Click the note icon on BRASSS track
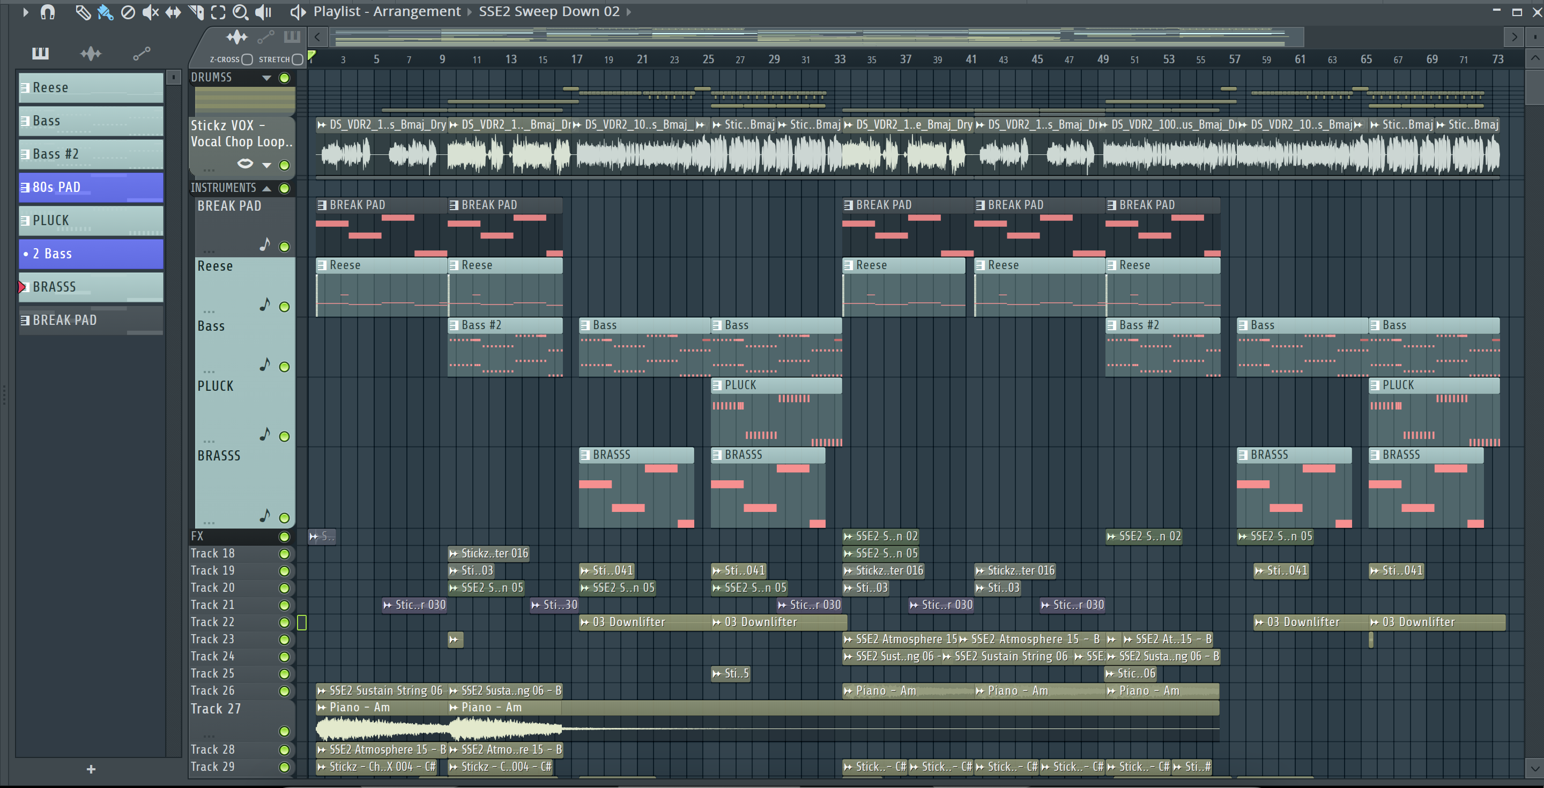Image resolution: width=1544 pixels, height=788 pixels. 265,515
